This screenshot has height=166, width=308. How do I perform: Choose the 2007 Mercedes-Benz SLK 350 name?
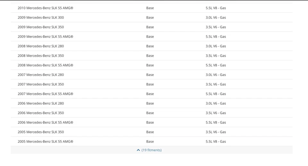41,85
